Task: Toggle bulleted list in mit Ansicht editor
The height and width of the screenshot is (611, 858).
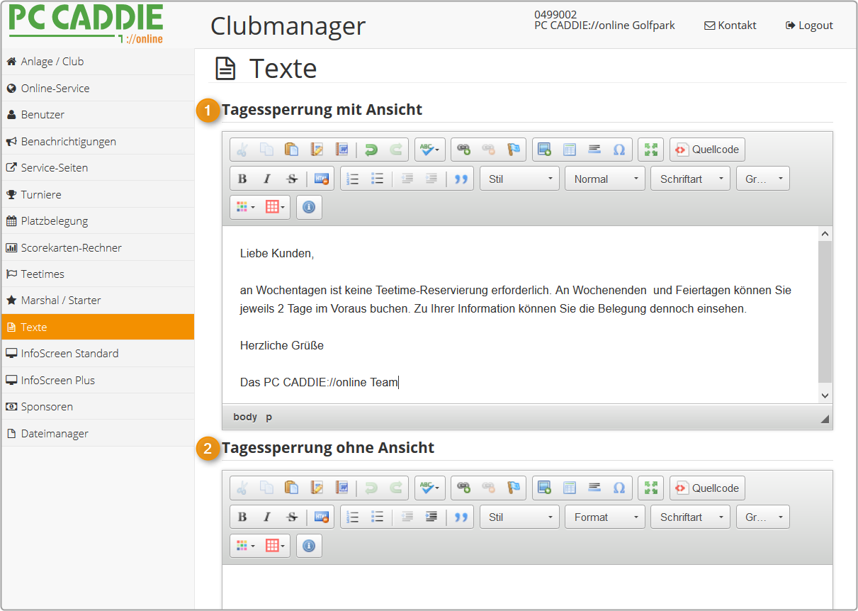Action: point(378,179)
